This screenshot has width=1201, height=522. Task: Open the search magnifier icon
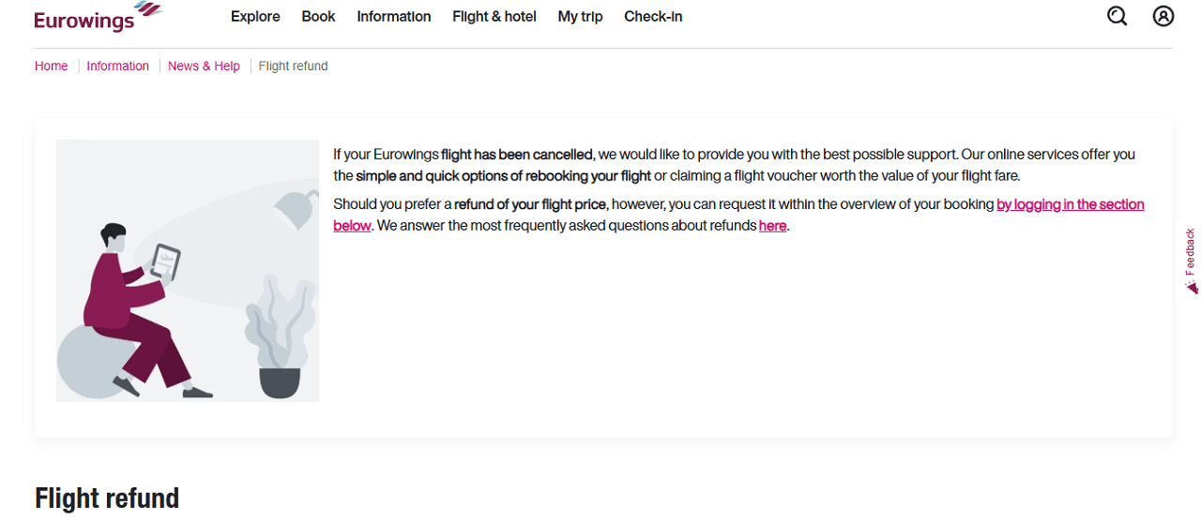tap(1117, 16)
